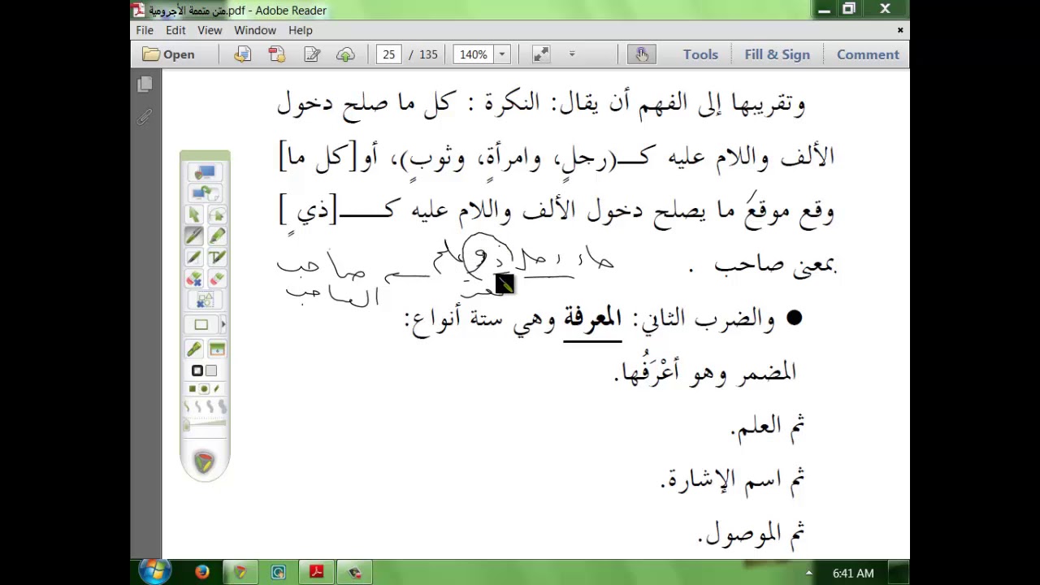1040x585 pixels.
Task: Open the page thumbnails panel icon
Action: click(x=145, y=84)
